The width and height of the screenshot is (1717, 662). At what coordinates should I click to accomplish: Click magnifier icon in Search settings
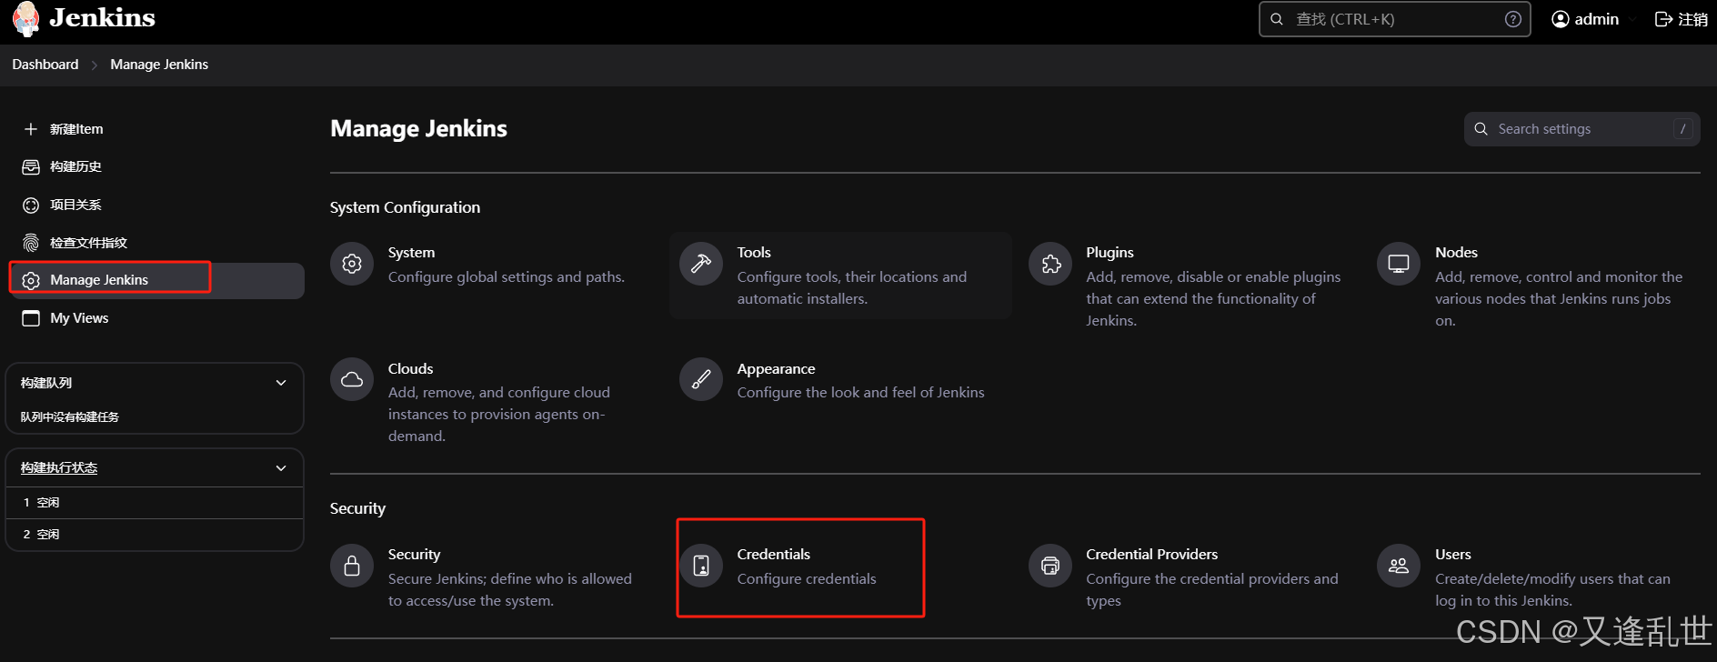[1481, 129]
